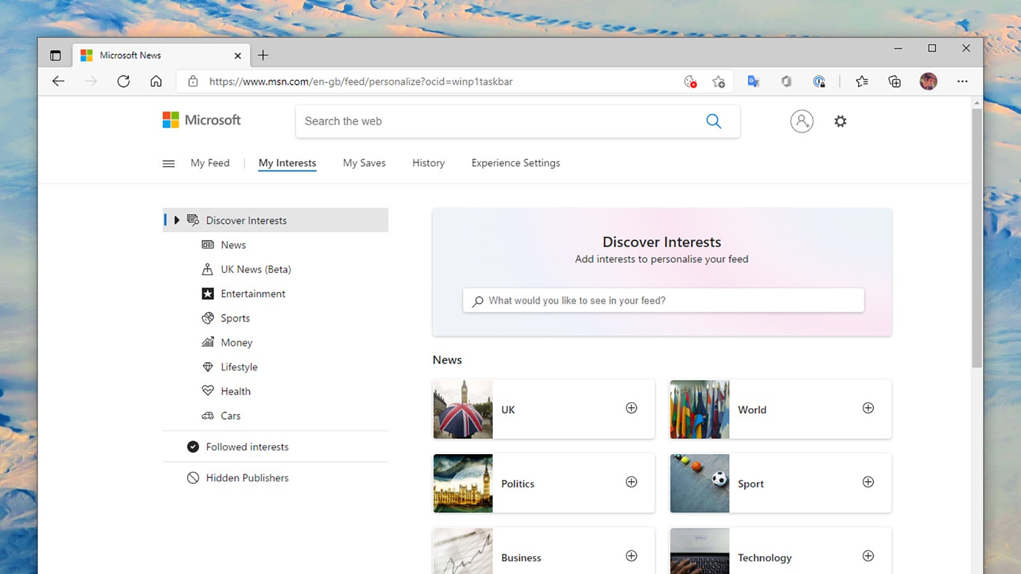The width and height of the screenshot is (1021, 574).
Task: Open the account sign-in profile icon
Action: tap(801, 121)
